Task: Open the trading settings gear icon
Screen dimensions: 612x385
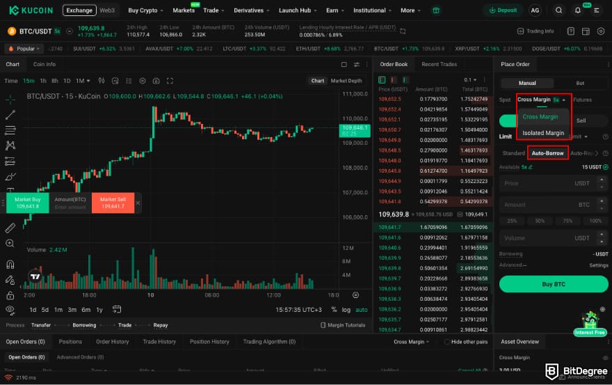Action: click(x=601, y=31)
